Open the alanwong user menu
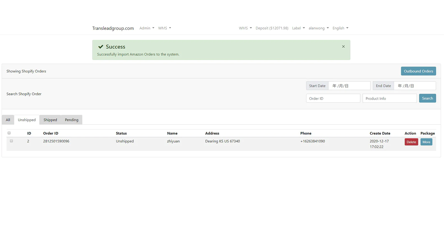 tap(319, 28)
